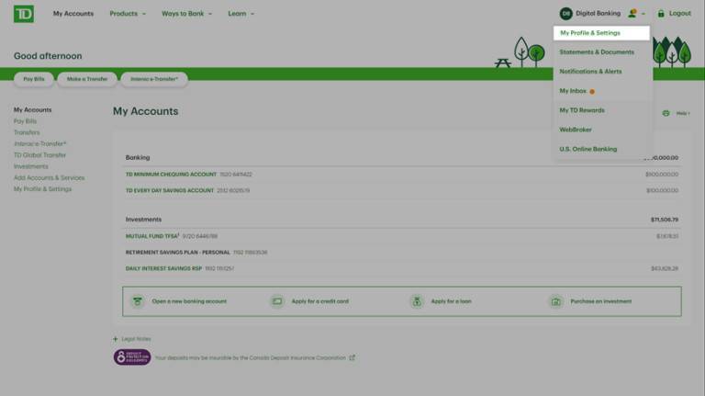This screenshot has width=705, height=396.
Task: Click the Make a Transfer button
Action: pos(87,79)
